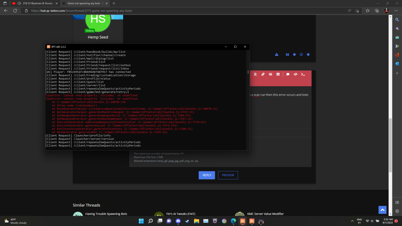Open Edge sidebar Discover sparkle icon
This screenshot has height=226, width=402.
[397, 29]
